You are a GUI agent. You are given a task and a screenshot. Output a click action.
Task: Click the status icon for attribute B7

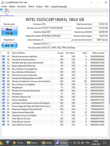point(3,78)
